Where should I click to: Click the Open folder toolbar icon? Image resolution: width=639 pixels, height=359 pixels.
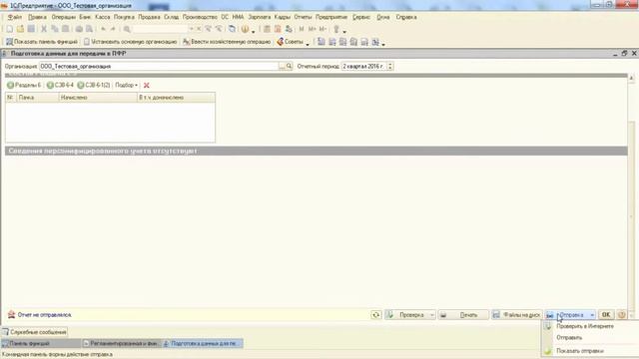coord(20,29)
